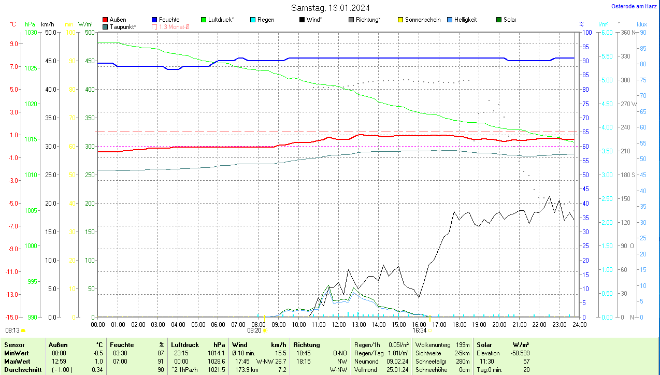Click the gray Richtung legend square

351,20
